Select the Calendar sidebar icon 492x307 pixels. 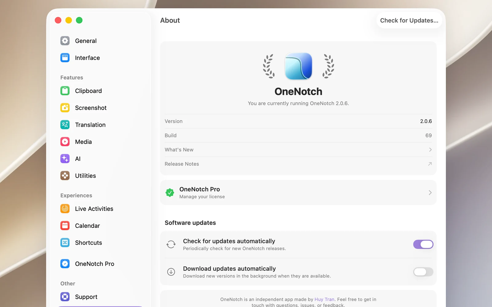coord(65,226)
